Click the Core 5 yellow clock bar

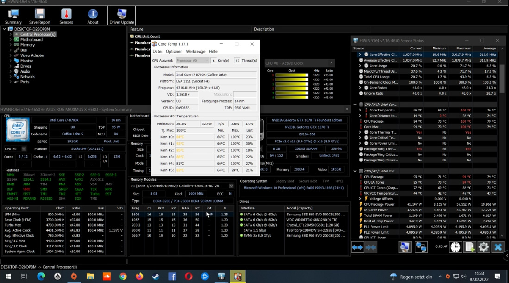[x=291, y=98]
